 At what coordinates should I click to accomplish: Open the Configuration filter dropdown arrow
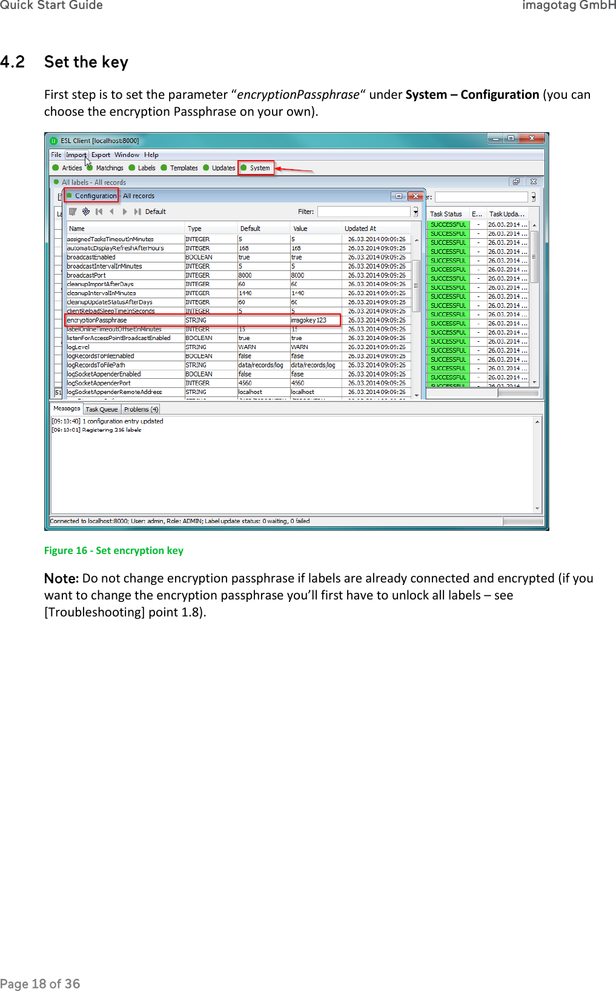tap(416, 212)
